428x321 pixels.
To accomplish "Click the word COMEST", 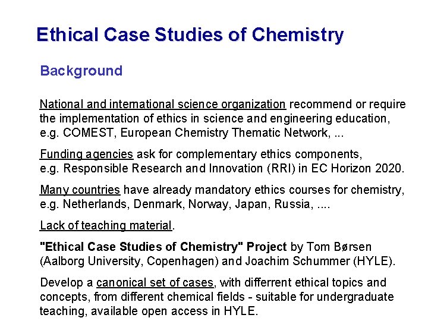I will tap(88, 133).
